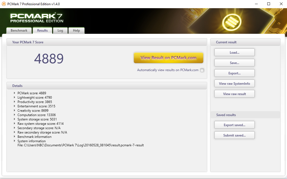Click the Submit saved... button
The height and width of the screenshot is (179, 287).
[x=234, y=135]
